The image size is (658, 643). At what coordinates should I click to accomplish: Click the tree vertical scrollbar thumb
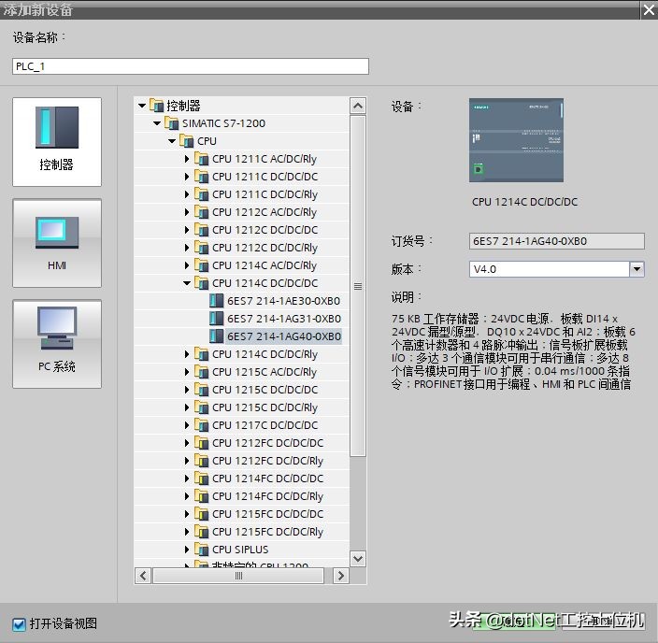pos(358,286)
